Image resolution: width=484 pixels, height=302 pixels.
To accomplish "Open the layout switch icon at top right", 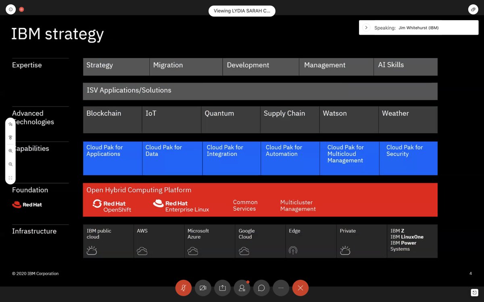I will [473, 9].
